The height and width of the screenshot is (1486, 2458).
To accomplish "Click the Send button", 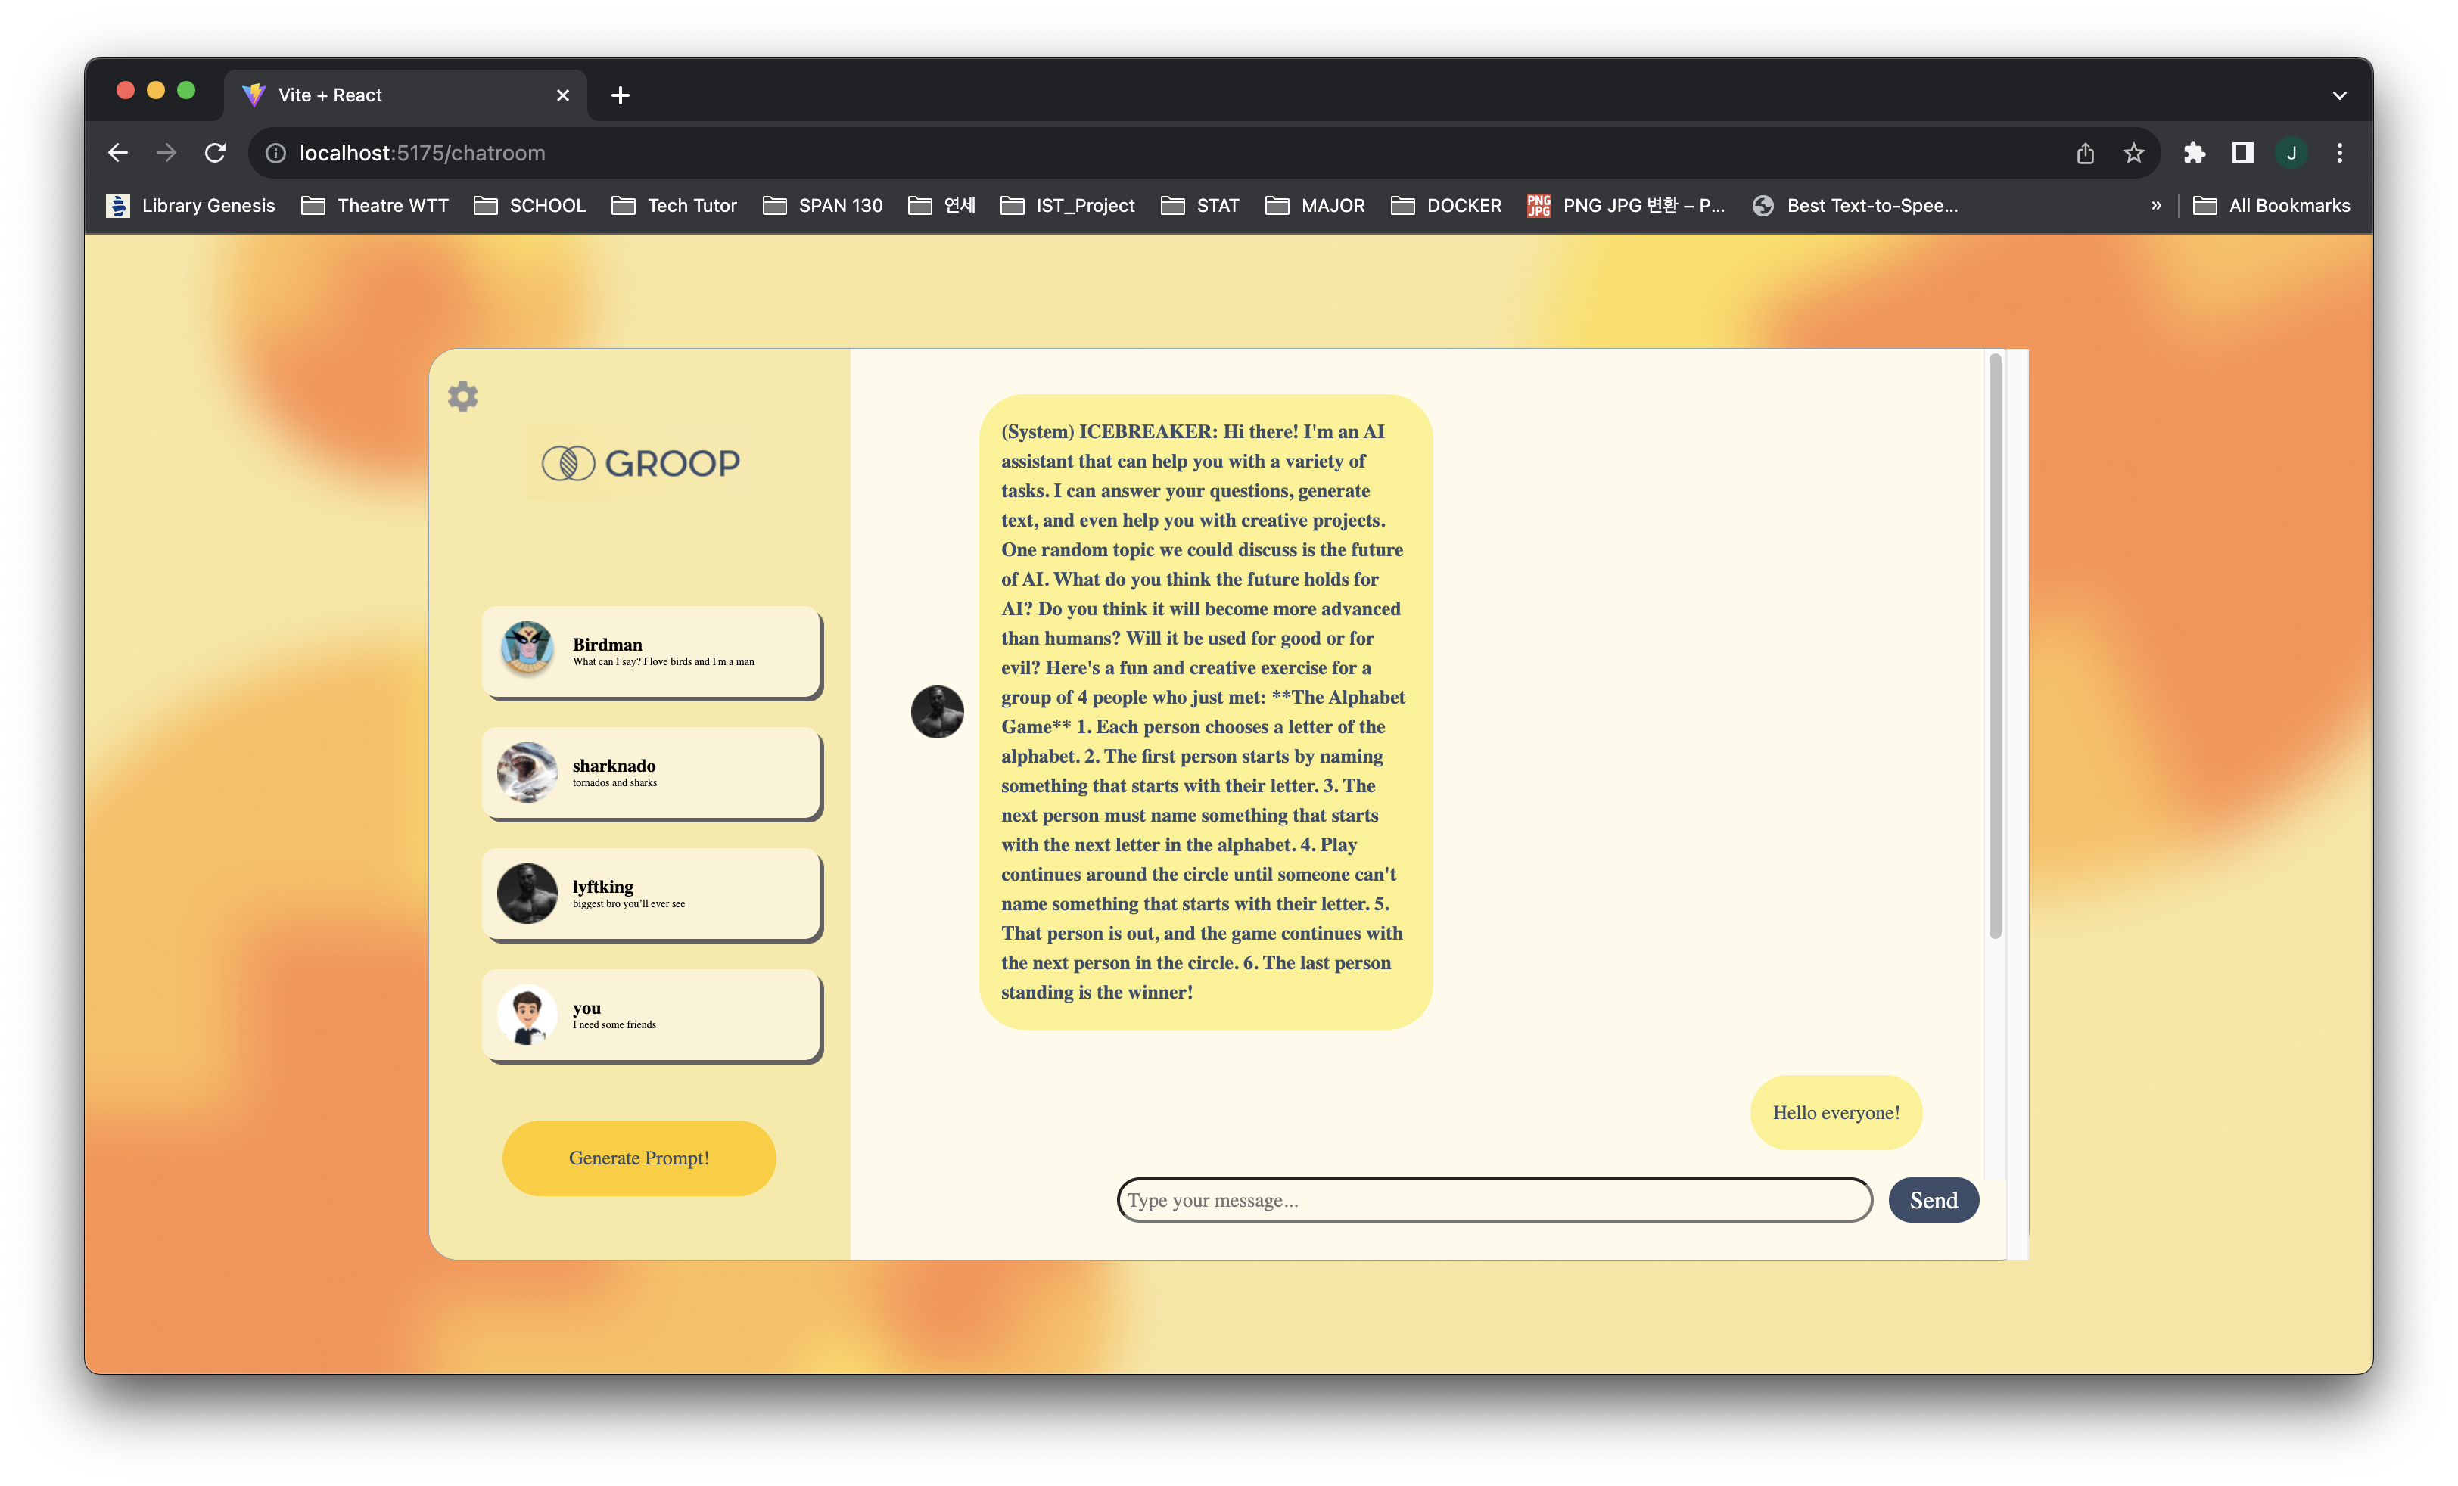I will click(1932, 1200).
